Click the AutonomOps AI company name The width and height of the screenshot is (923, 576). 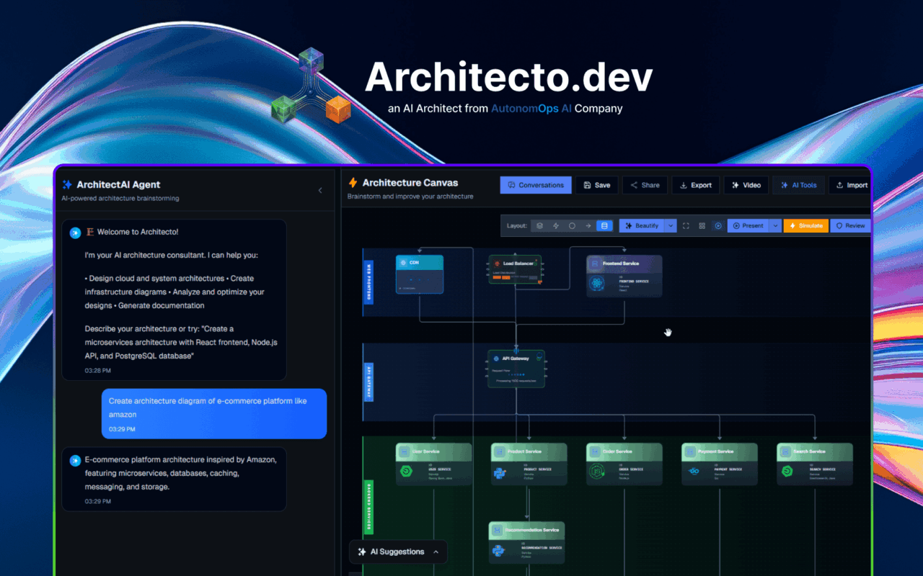531,109
